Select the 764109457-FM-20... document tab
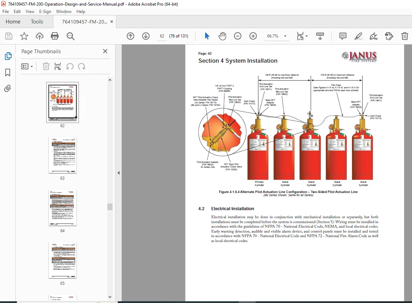The height and width of the screenshot is (303, 412). [85, 22]
